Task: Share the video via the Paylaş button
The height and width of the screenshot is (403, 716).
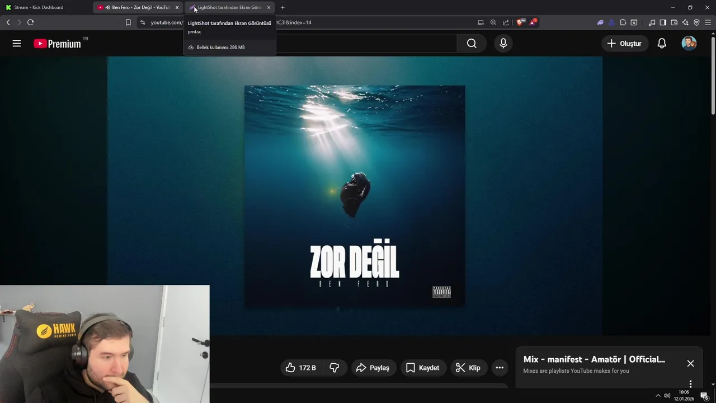Action: point(373,368)
